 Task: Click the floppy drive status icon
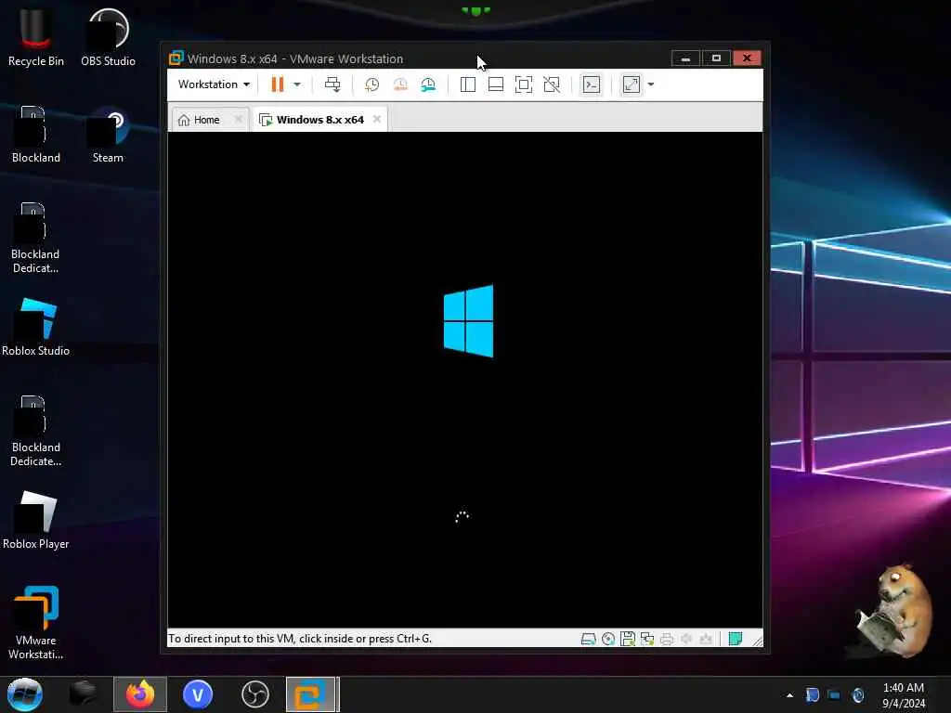click(x=628, y=639)
